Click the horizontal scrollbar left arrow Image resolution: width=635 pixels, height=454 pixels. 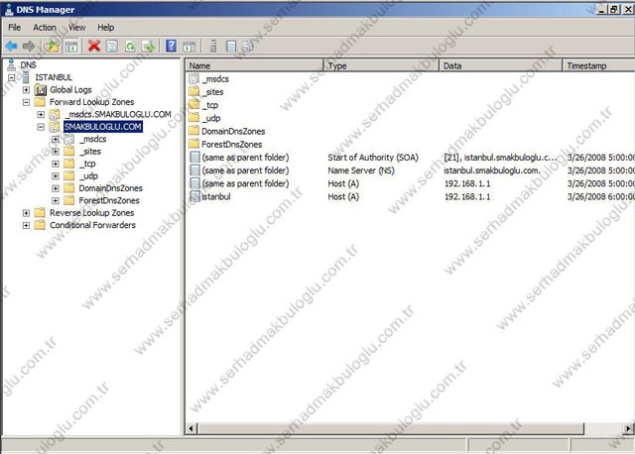click(x=191, y=428)
